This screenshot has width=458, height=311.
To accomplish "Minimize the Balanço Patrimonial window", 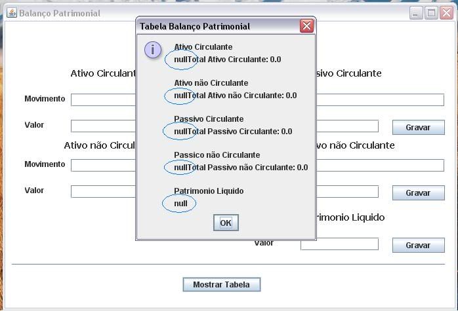I will pos(417,13).
